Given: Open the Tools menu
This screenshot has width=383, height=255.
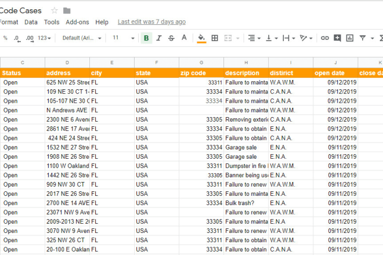Looking at the screenshot, I should tap(52, 22).
